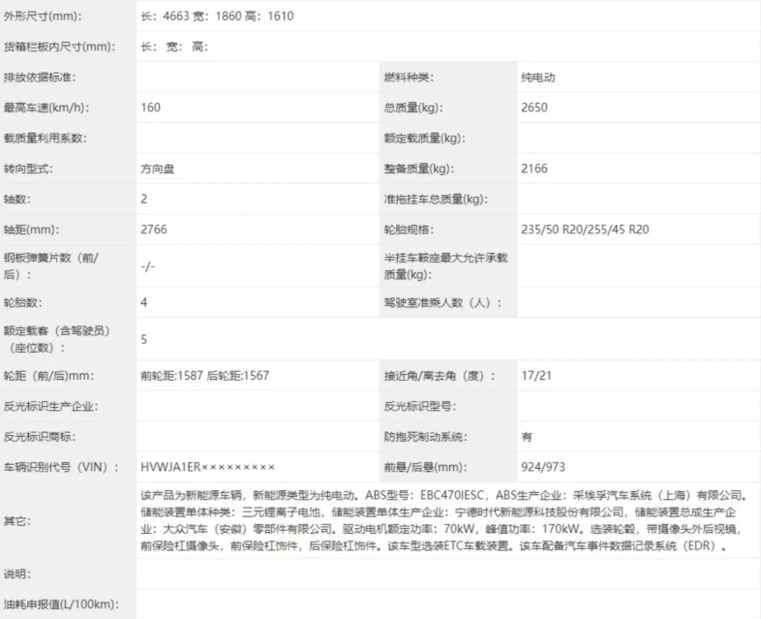761x619 pixels.
Task: Select top speed value 160
Action: [x=151, y=108]
